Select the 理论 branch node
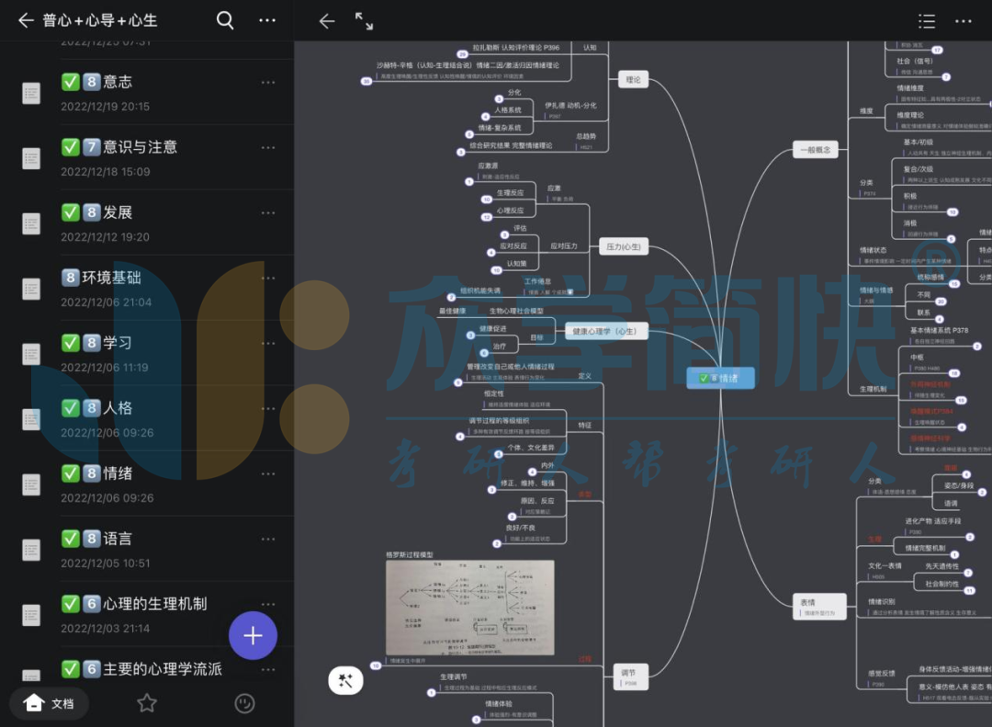This screenshot has height=727, width=992. click(633, 80)
